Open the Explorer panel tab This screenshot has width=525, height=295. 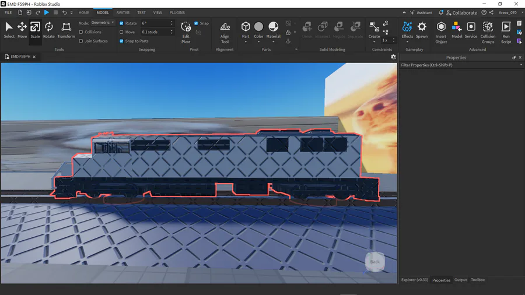(415, 280)
